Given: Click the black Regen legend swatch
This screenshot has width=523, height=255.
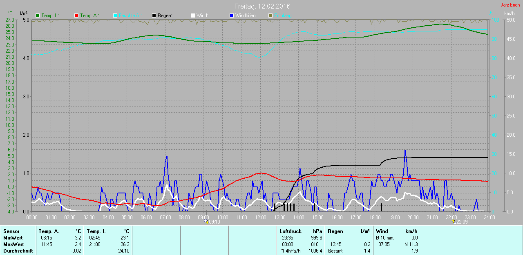Looking at the screenshot, I should 154,16.
